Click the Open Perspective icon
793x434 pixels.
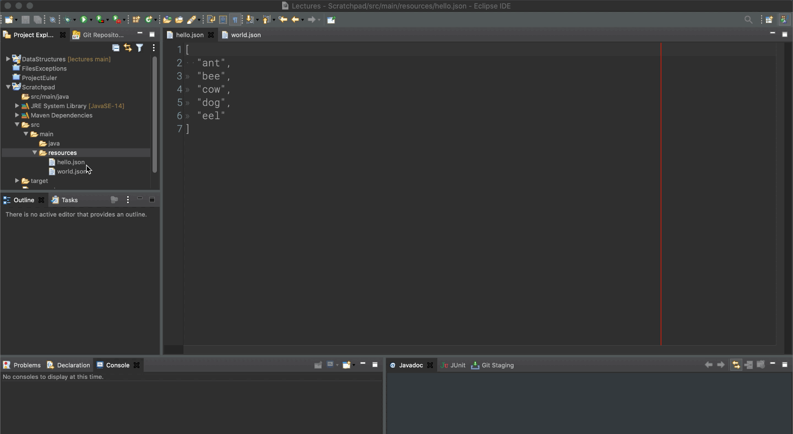pyautogui.click(x=769, y=20)
